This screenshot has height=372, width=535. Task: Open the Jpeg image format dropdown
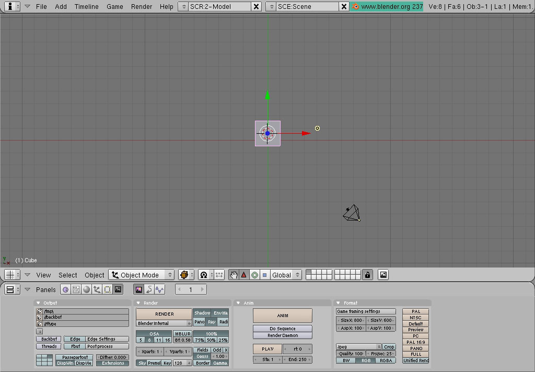[x=358, y=347]
